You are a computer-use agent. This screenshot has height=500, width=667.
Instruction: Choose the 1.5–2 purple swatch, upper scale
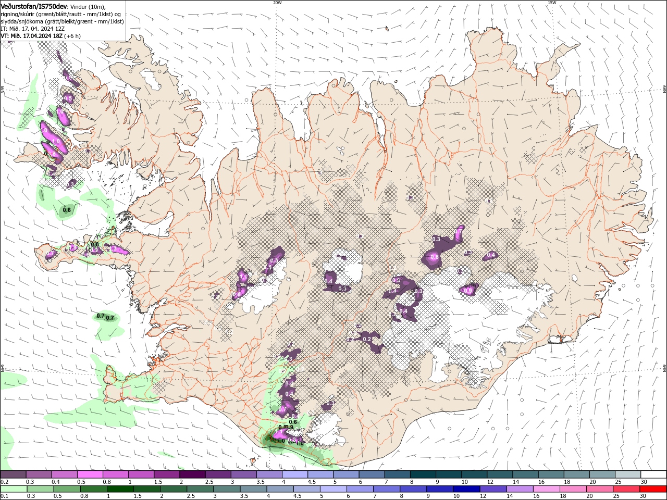point(166,474)
